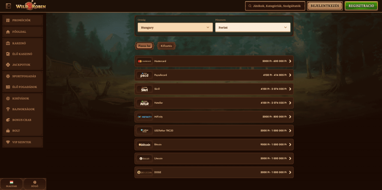The height and width of the screenshot is (190, 382).
Task: Click the game search input field
Action: 275,6
